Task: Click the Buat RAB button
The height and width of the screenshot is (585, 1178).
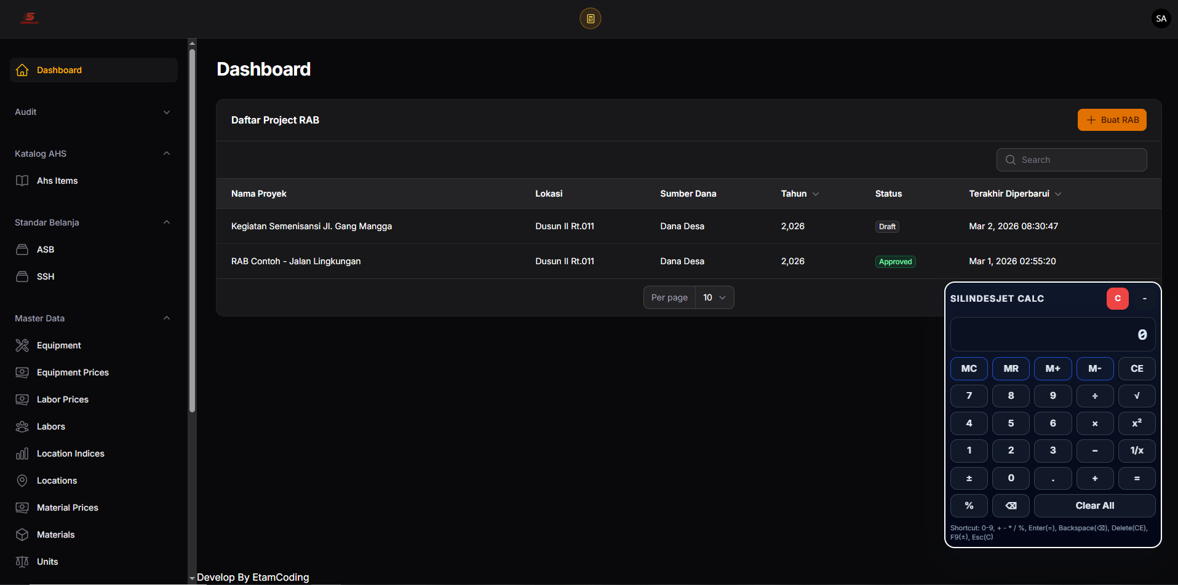Action: pyautogui.click(x=1112, y=120)
